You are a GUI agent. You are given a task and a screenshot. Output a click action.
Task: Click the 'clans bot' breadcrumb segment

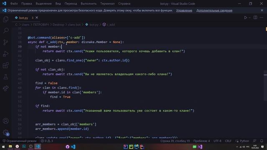pos(74,25)
